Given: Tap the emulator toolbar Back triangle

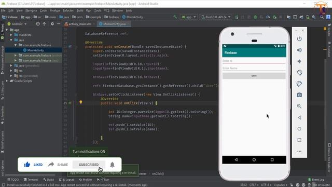Looking at the screenshot, I should pos(299,117).
